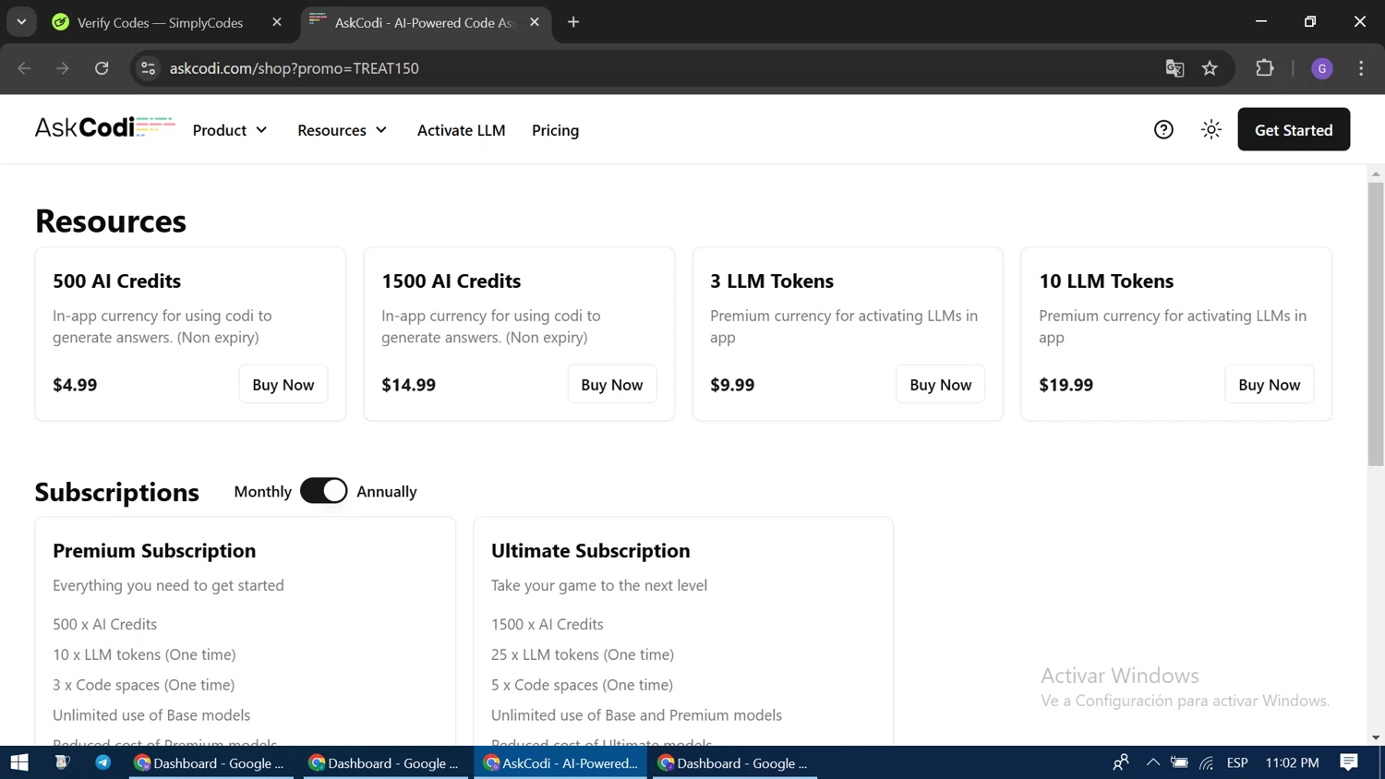Viewport: 1385px width, 779px height.
Task: Buy Now the 1500 AI Credits pack
Action: coord(612,385)
